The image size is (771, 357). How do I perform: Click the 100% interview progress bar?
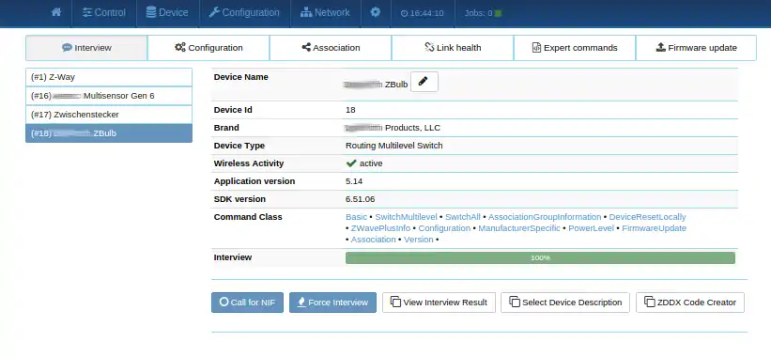tap(540, 257)
